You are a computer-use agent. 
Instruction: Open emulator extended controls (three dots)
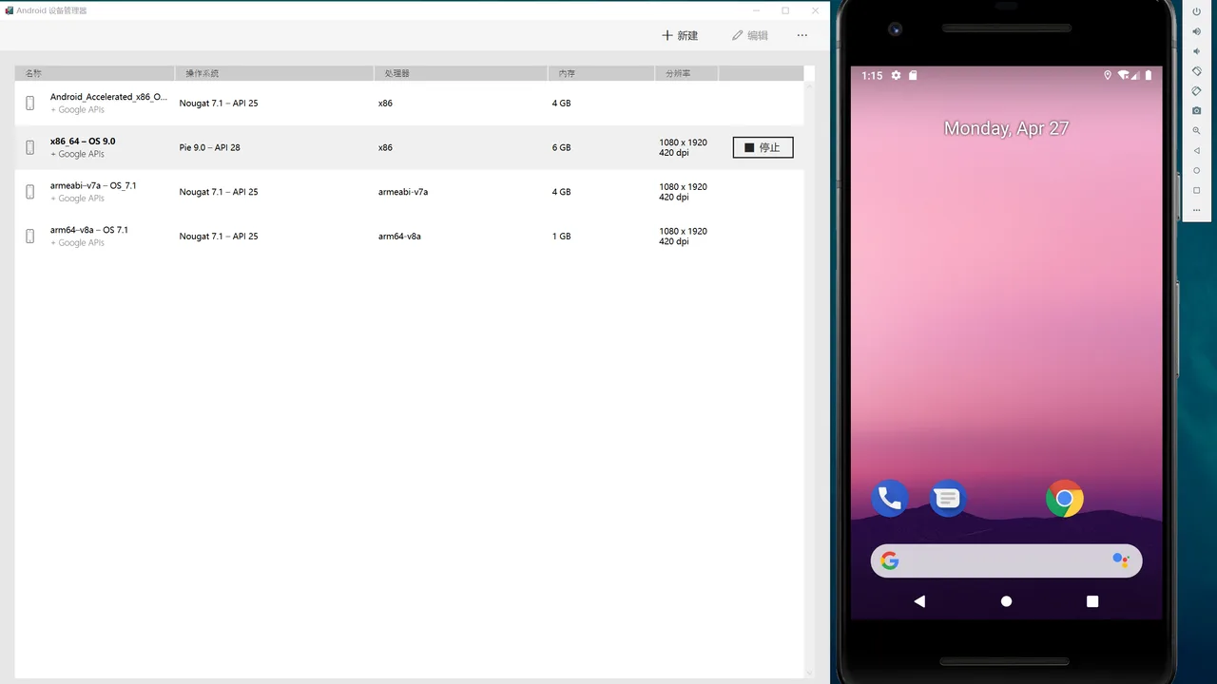1196,211
